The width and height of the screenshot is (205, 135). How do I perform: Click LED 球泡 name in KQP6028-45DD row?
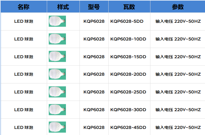point(24,128)
